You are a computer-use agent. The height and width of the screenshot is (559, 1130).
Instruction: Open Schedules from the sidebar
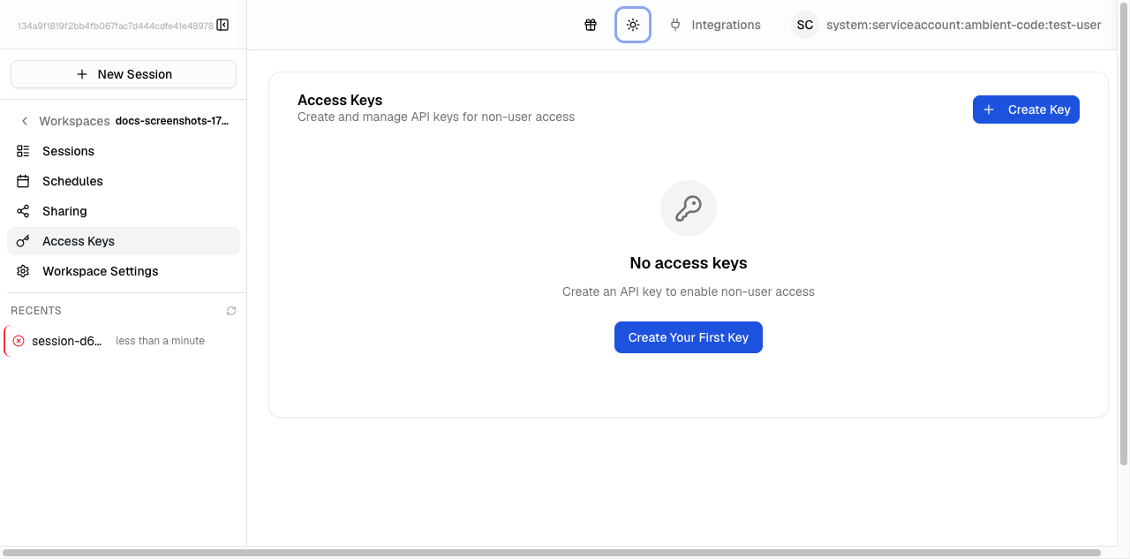point(72,180)
